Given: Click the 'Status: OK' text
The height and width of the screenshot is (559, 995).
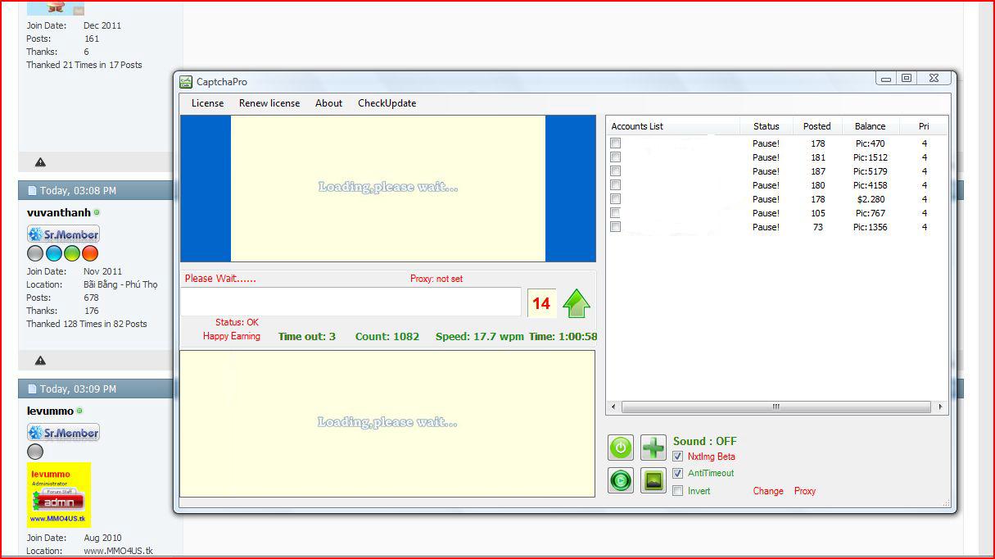Looking at the screenshot, I should [x=237, y=322].
